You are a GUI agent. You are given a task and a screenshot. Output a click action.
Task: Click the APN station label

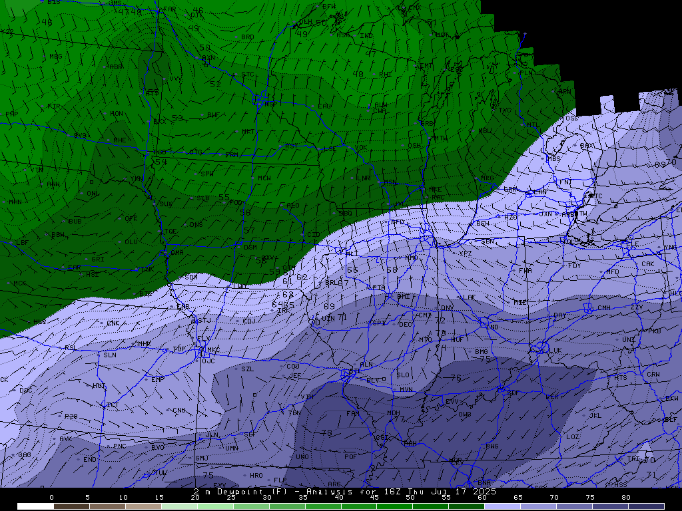pyautogui.click(x=565, y=92)
